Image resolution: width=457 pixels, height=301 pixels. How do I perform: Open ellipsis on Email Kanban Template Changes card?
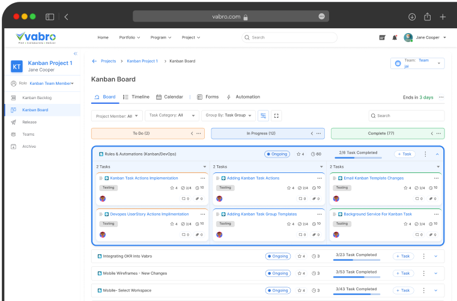pyautogui.click(x=436, y=178)
